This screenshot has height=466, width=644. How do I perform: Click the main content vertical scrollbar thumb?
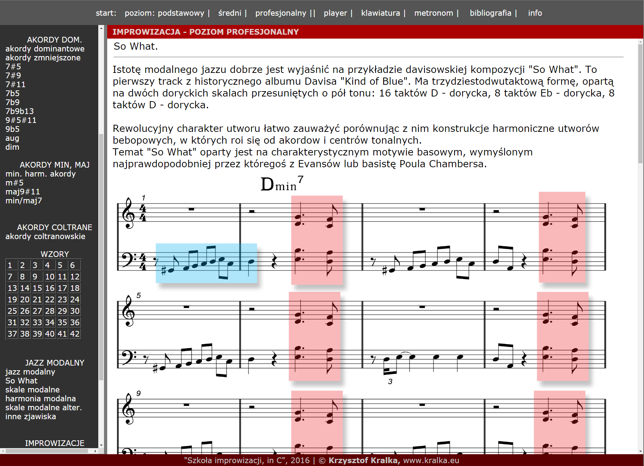click(640, 104)
